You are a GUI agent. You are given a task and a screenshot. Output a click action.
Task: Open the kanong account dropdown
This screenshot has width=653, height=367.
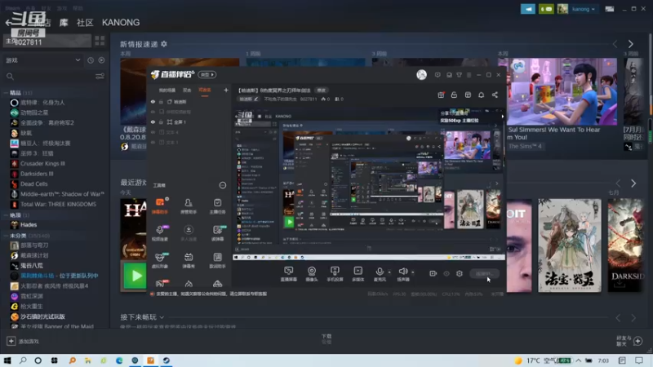(584, 9)
